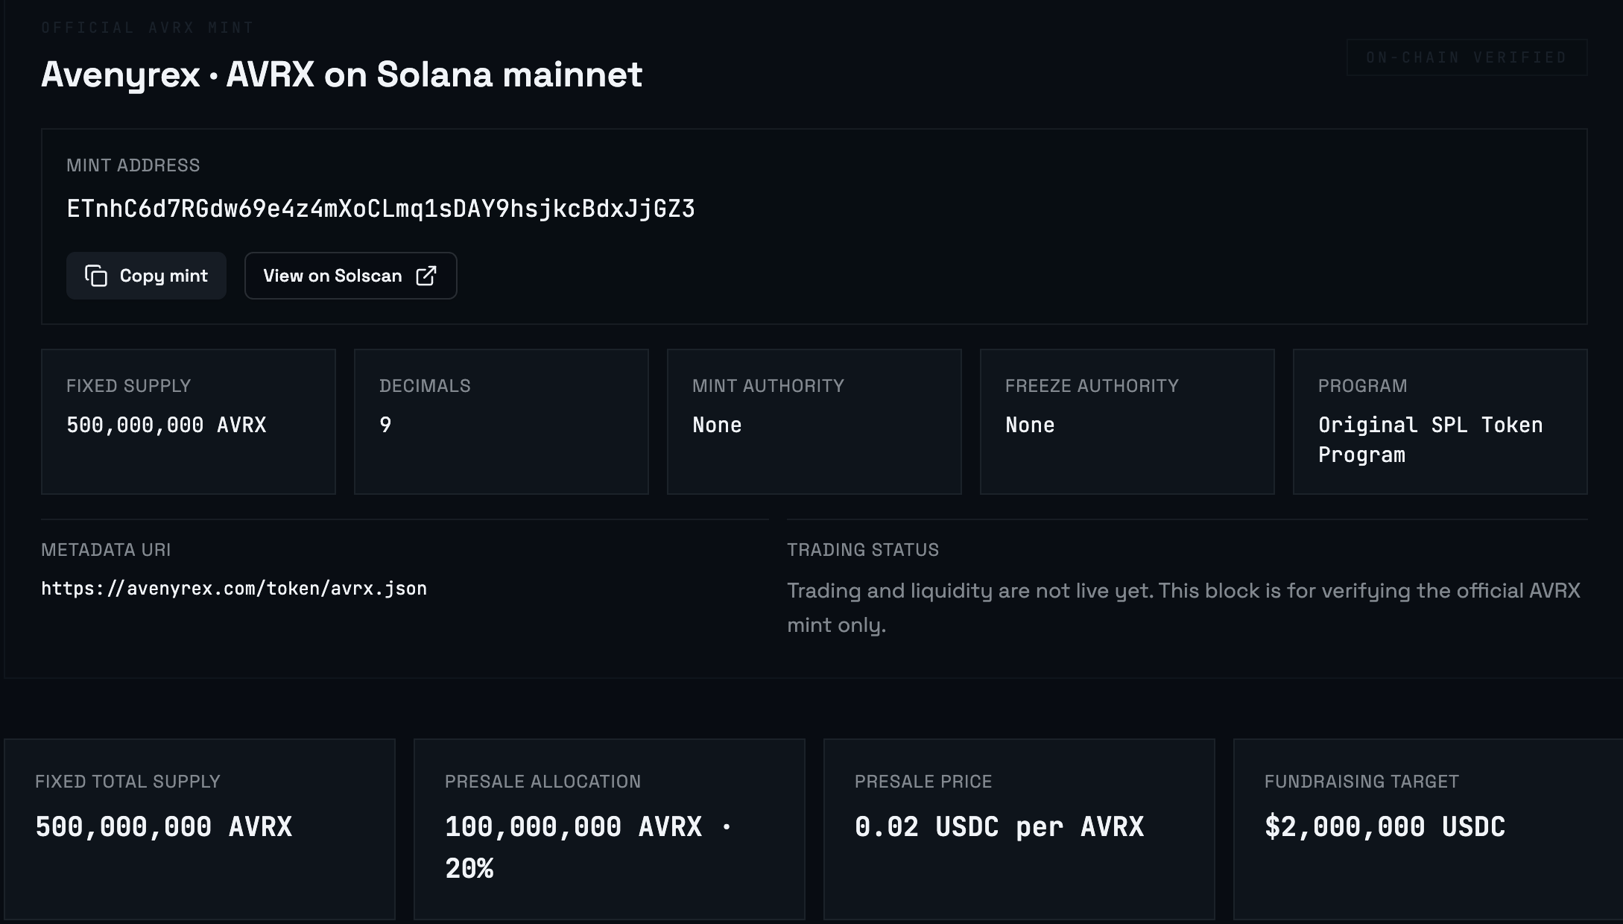Click the FREEZE AUTHORITY label
The width and height of the screenshot is (1623, 924).
[1092, 386]
